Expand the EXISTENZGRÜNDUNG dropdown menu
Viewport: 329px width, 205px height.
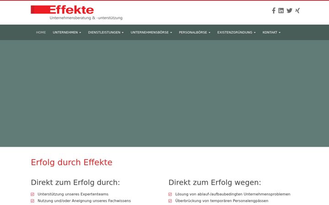[x=237, y=32]
